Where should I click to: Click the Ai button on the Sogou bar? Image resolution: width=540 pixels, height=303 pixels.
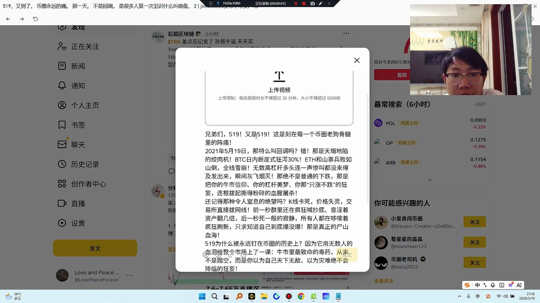pyautogui.click(x=519, y=285)
